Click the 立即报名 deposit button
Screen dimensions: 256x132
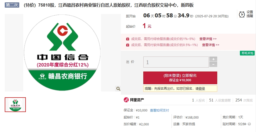coord(180,78)
